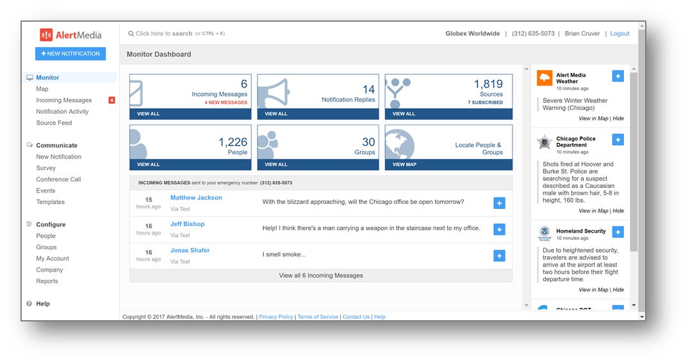Hide the Homeland Security alert
The width and height of the screenshot is (688, 363).
pyautogui.click(x=618, y=290)
